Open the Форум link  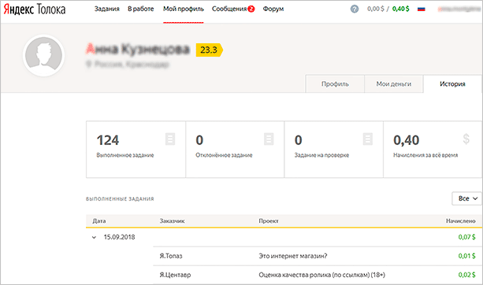(273, 9)
